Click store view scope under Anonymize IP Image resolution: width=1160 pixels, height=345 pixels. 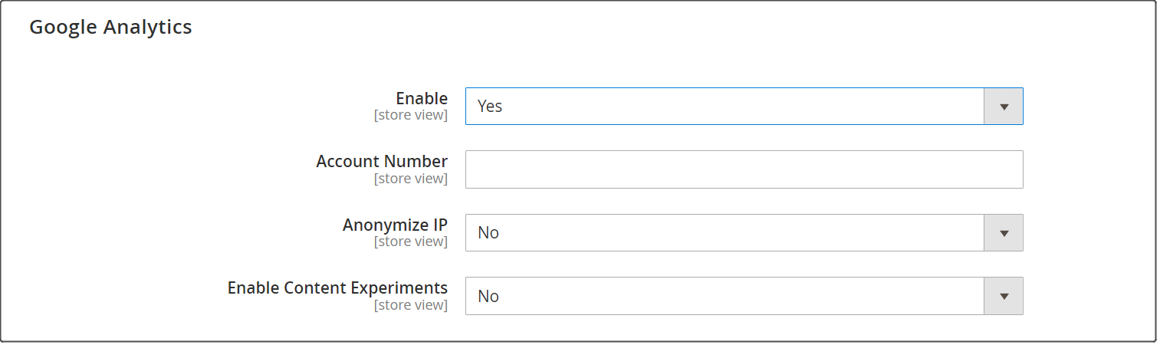click(x=410, y=242)
